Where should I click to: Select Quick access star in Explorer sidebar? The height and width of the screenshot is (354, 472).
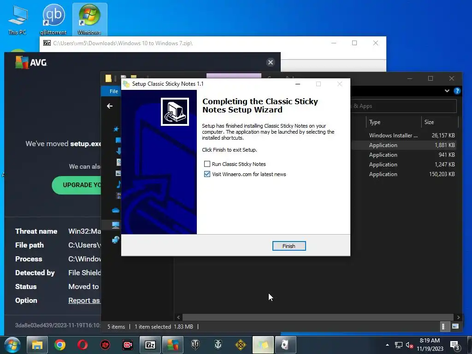[116, 129]
